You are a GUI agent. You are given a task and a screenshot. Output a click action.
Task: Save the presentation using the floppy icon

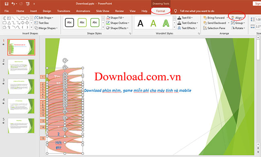[7, 4]
